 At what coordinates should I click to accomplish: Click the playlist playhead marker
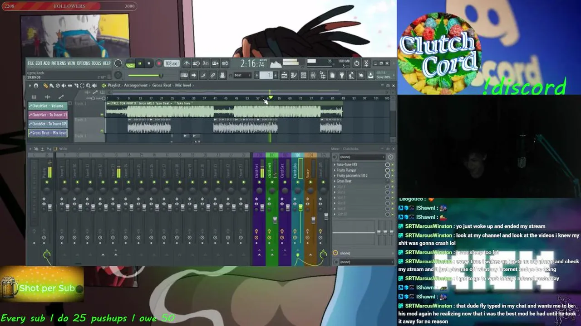coord(271,97)
